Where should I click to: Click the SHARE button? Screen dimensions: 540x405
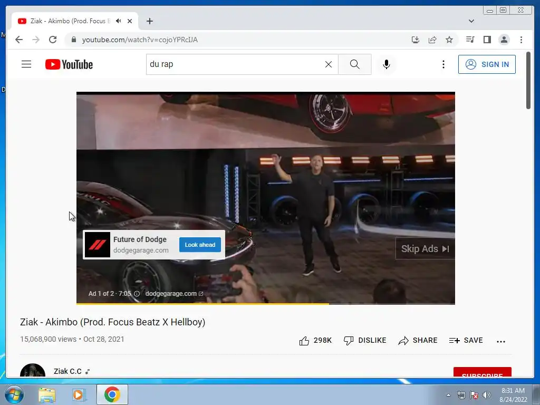418,341
